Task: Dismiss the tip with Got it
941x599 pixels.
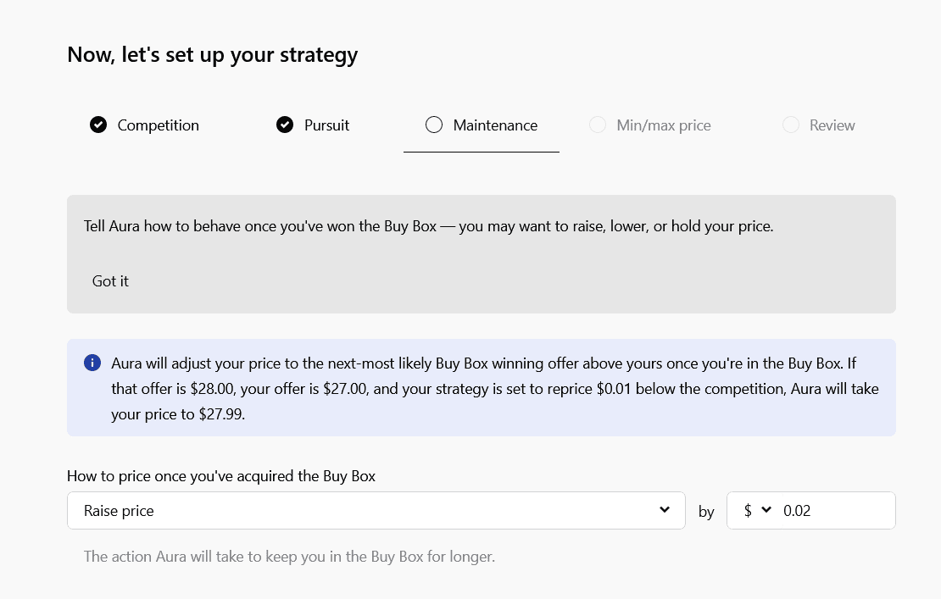Action: pos(110,281)
